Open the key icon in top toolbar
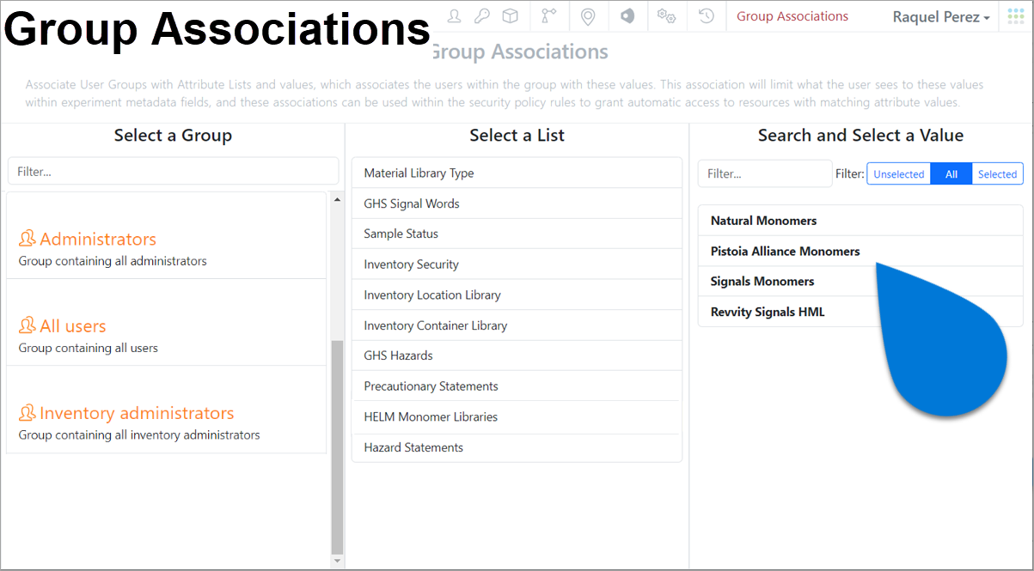1034x571 pixels. 482,15
